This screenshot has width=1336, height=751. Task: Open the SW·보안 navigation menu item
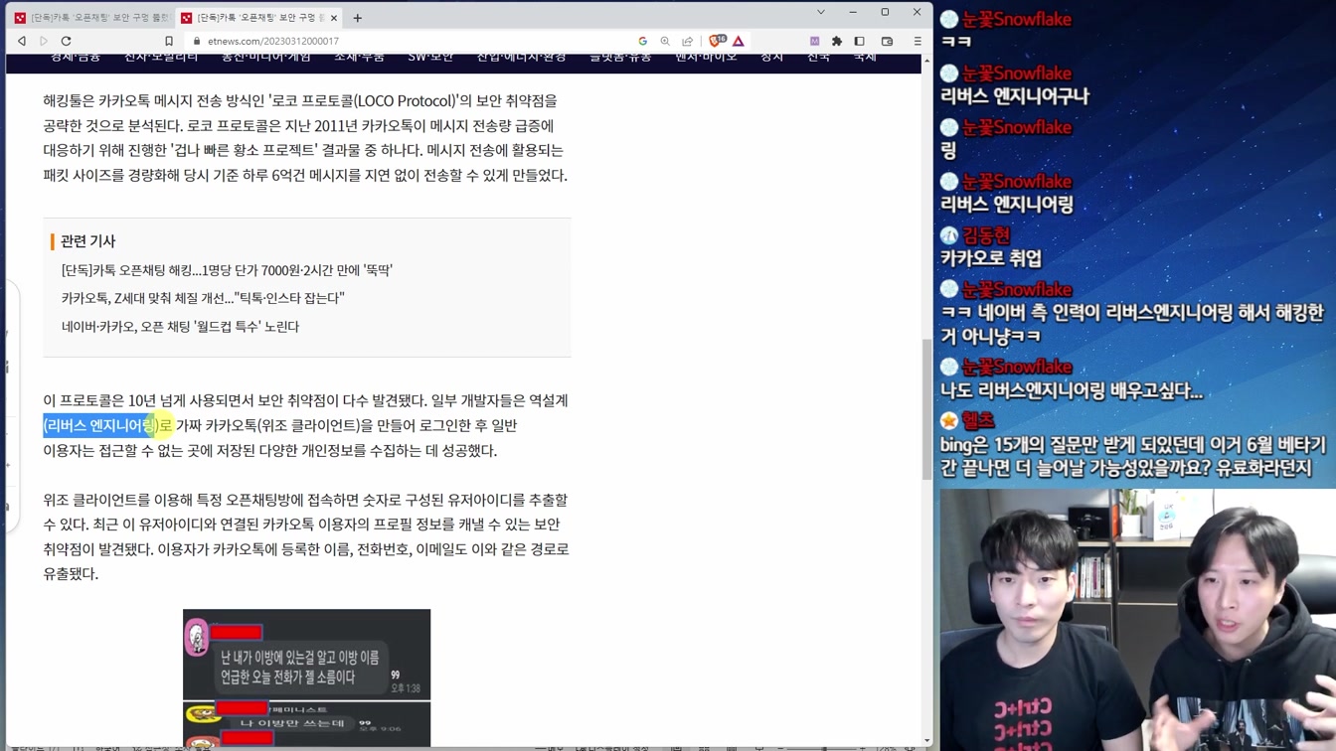click(430, 58)
